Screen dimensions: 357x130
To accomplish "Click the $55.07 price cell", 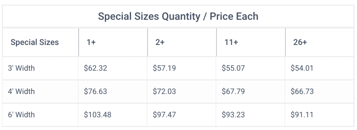I will 233,68.
